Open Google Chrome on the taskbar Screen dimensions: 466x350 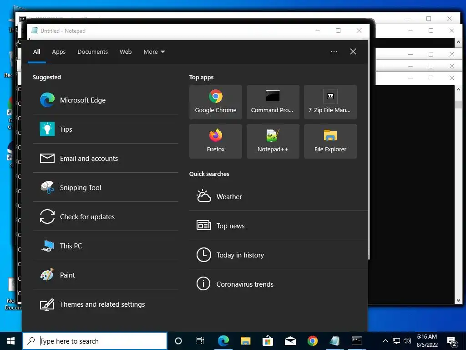(x=312, y=341)
